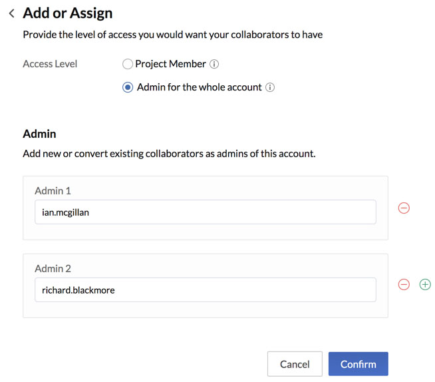The width and height of the screenshot is (435, 382).
Task: Click the Admin for the whole account label text
Action: [200, 87]
